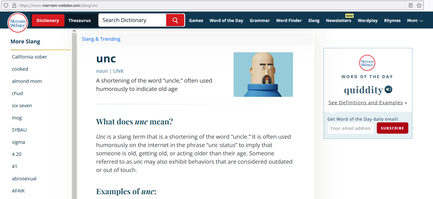This screenshot has height=199, width=433.
Task: Click the scrollbar up arrow in sidebar
Action: tap(74, 31)
